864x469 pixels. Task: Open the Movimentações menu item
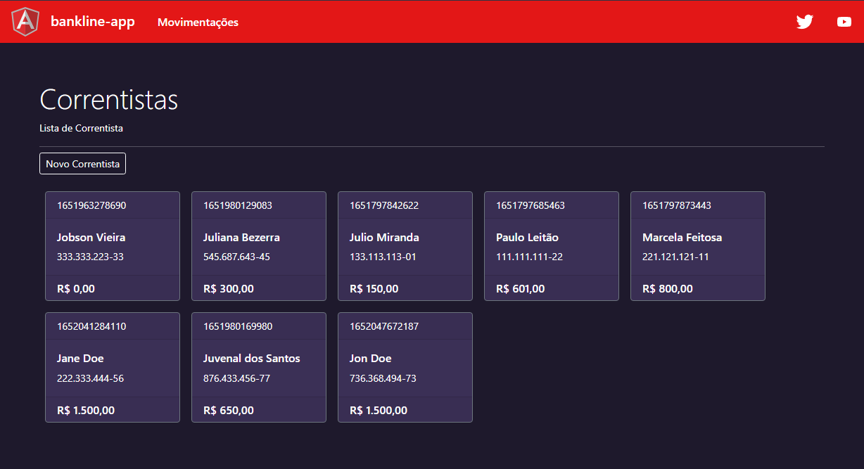198,22
